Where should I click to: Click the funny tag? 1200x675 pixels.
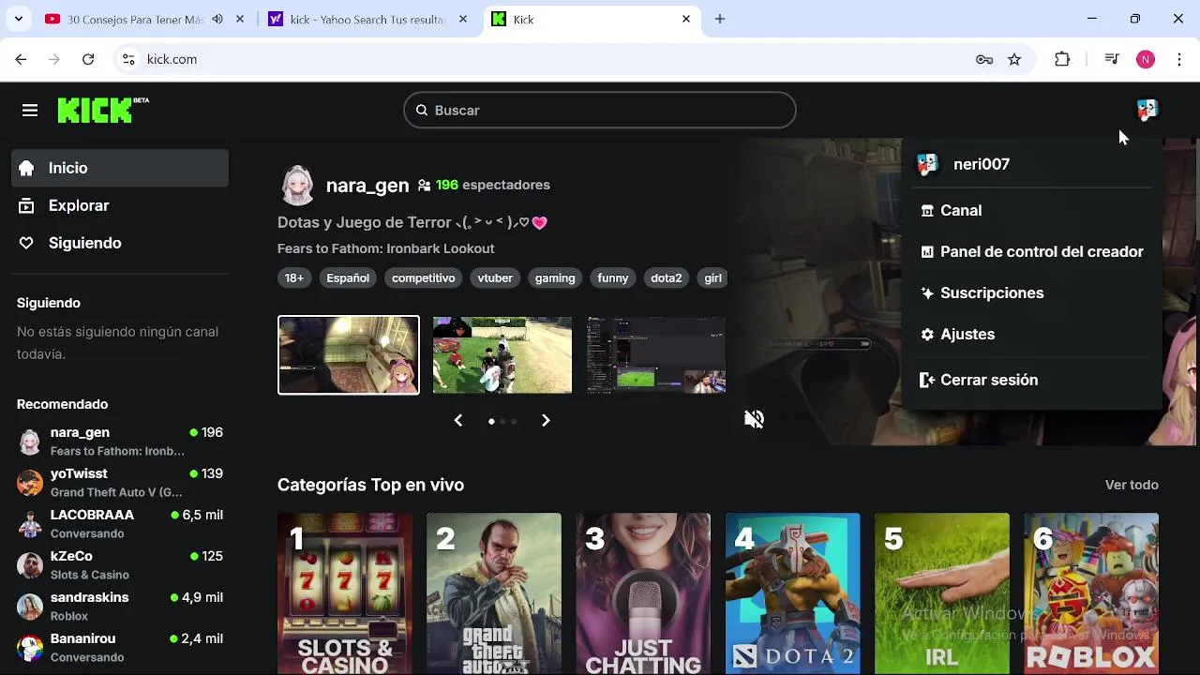pos(613,278)
